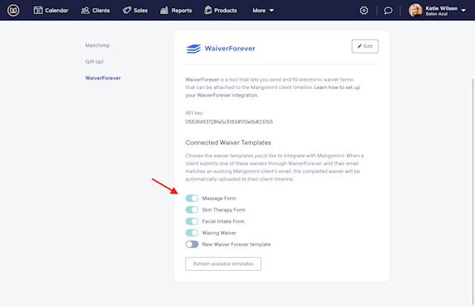Click Refresh available templates button
The image size is (475, 307).
coord(223,264)
